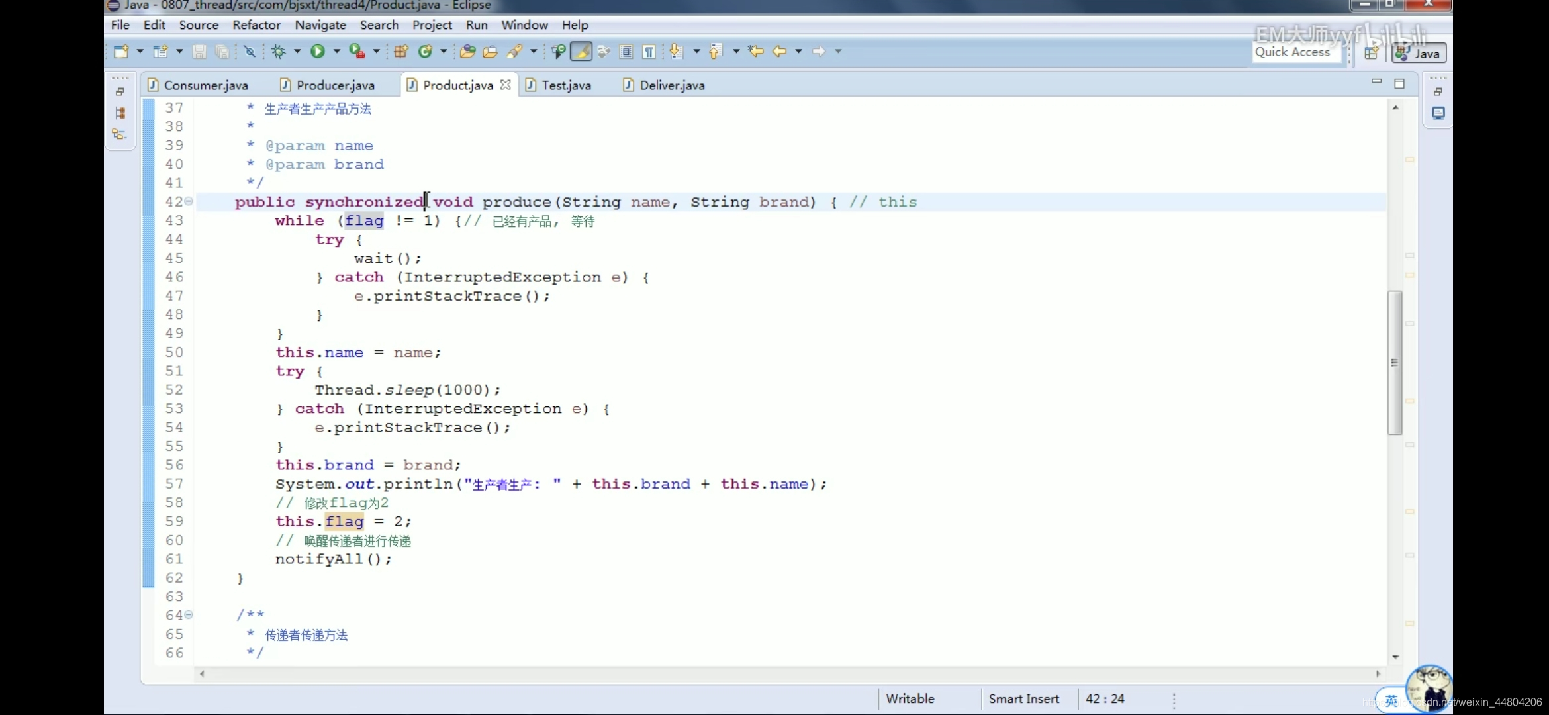1549x715 pixels.
Task: Toggle Block Selection Mode button
Action: (626, 51)
